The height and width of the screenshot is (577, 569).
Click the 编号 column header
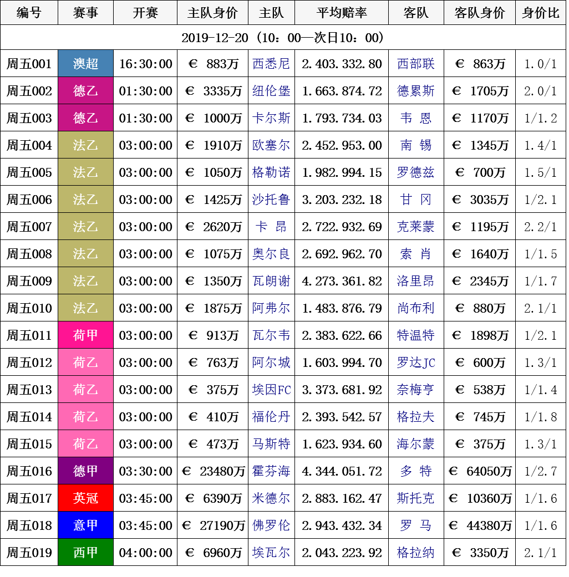pyautogui.click(x=29, y=13)
